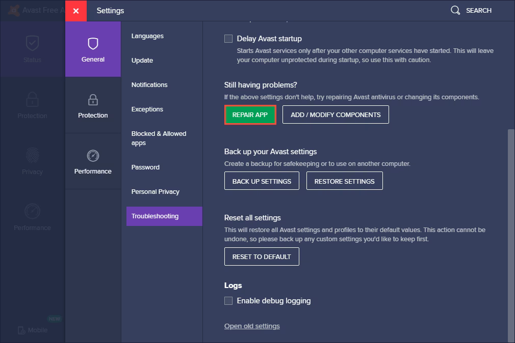Open old settings link
The width and height of the screenshot is (515, 343).
(252, 326)
